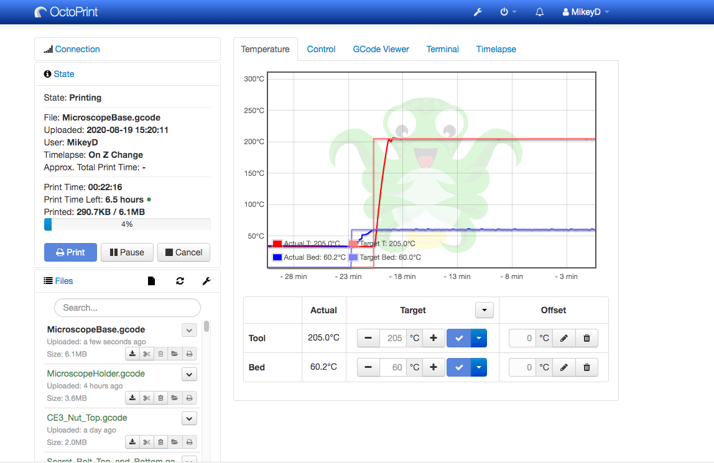
Task: Delete the CE3_Nut_Top.gcode file
Action: pos(160,442)
